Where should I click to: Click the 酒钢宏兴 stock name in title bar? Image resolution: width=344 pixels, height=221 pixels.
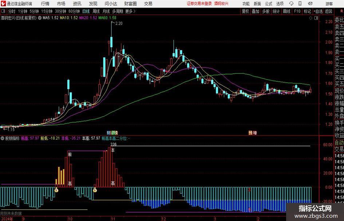221,4
